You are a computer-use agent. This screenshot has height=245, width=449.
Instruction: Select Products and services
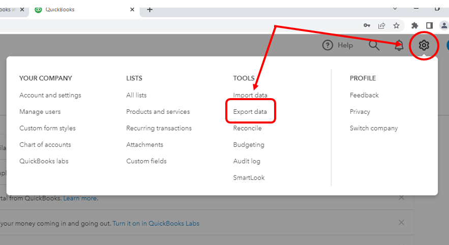[x=158, y=112]
